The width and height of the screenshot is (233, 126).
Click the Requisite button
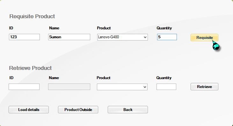204,38
